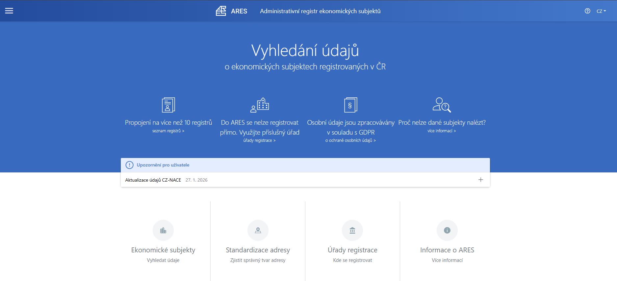Open Informace o ARES heading
Viewport: 617px width, 281px height.
(x=447, y=250)
